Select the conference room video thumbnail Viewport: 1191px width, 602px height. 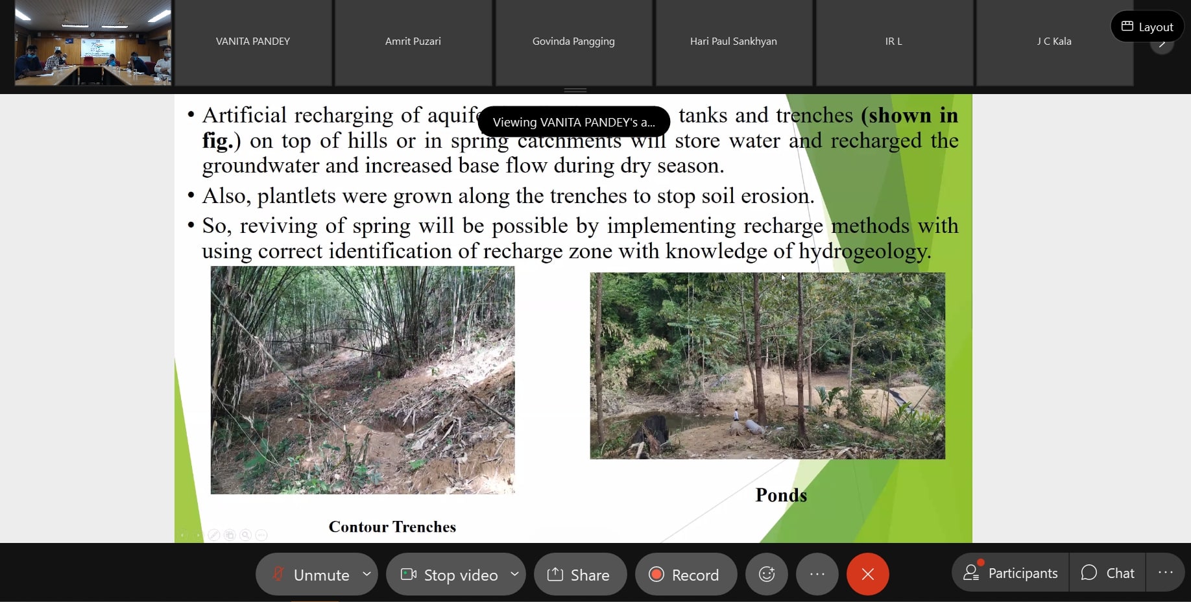(93, 43)
